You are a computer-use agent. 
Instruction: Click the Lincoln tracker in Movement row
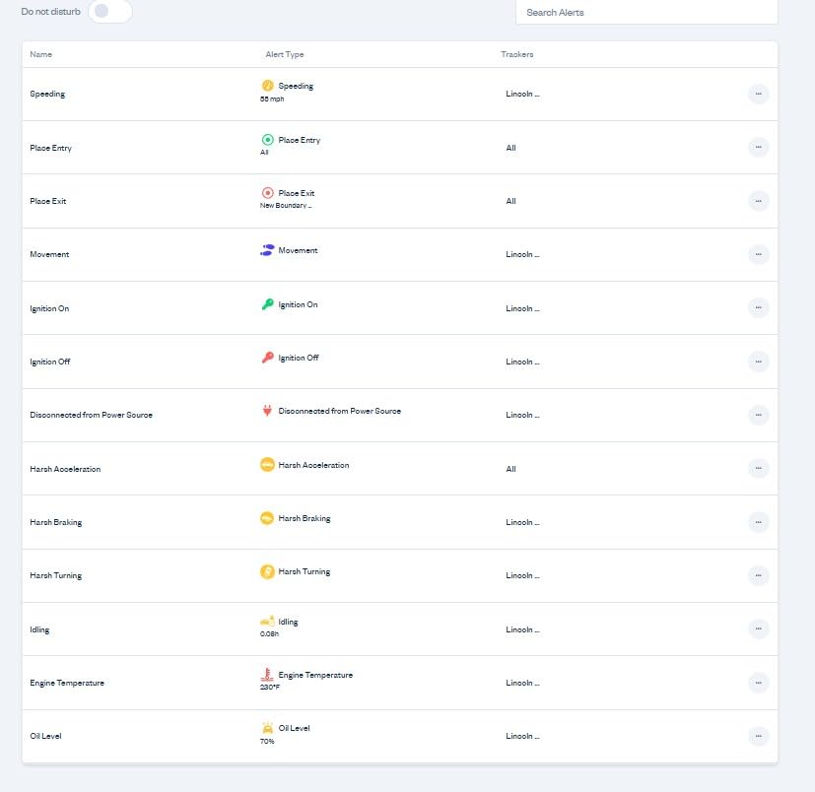click(522, 255)
